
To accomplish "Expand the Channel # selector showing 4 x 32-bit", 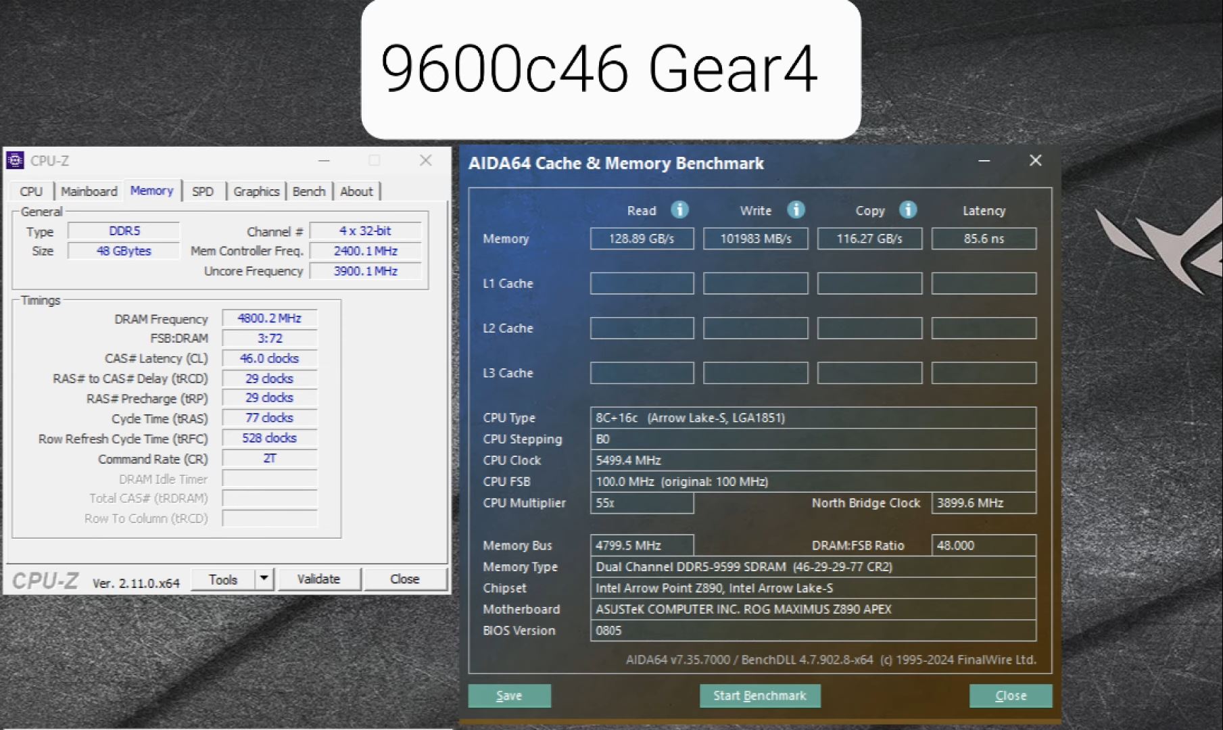I will click(365, 230).
